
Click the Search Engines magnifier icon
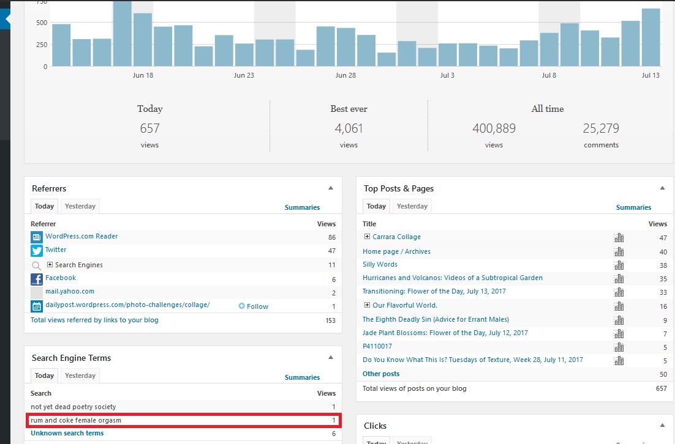(x=36, y=265)
